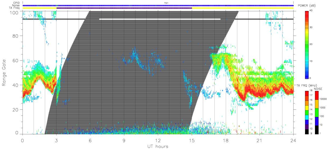Click the yellow 14-15 MHz swatch in TX FRQ legend
This screenshot has width=330, height=152.
click(x=307, y=107)
